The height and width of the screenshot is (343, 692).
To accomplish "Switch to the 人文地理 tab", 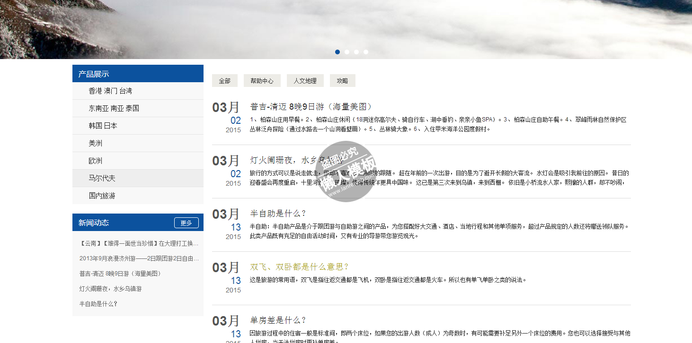I will (305, 81).
